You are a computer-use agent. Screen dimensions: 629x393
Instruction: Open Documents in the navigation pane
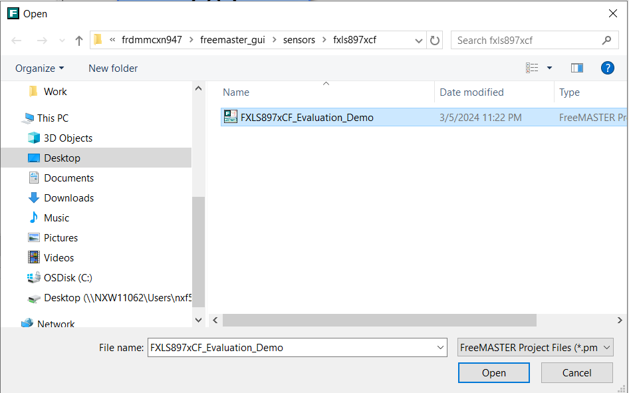pyautogui.click(x=68, y=178)
